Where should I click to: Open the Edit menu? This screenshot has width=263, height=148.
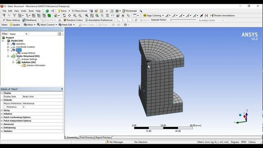click(10, 11)
